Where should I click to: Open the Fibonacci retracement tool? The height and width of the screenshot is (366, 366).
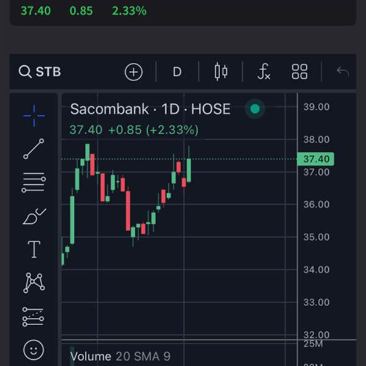34,182
